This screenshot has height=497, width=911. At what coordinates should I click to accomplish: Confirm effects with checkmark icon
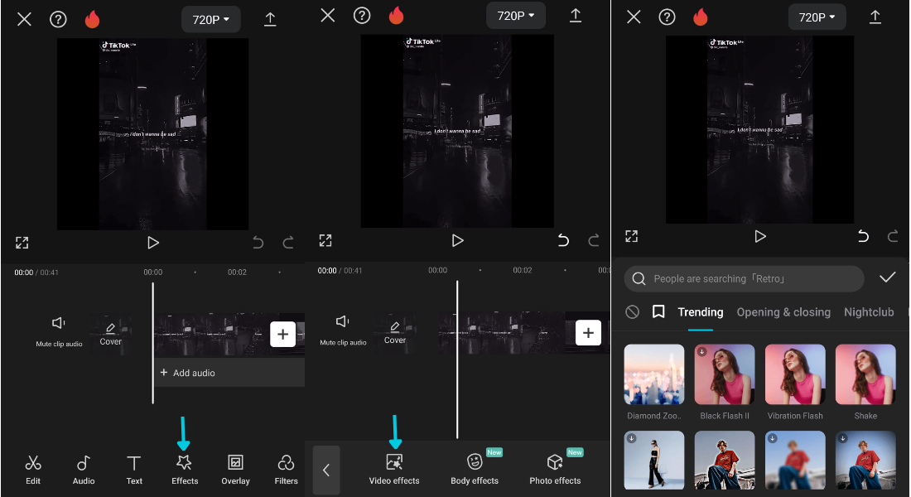pyautogui.click(x=887, y=277)
